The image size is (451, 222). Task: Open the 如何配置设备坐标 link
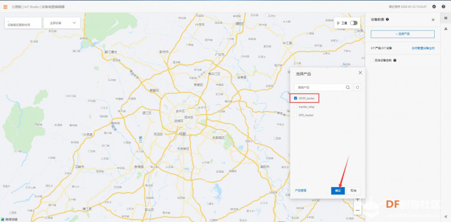click(x=423, y=48)
